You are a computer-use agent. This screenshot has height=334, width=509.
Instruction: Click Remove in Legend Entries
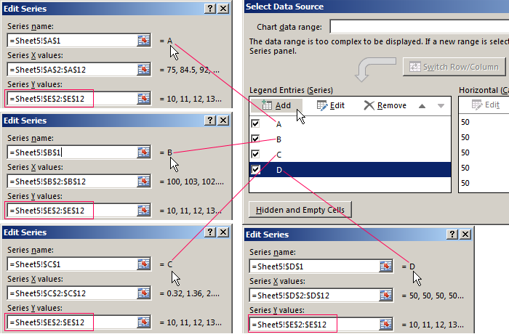pyautogui.click(x=385, y=105)
